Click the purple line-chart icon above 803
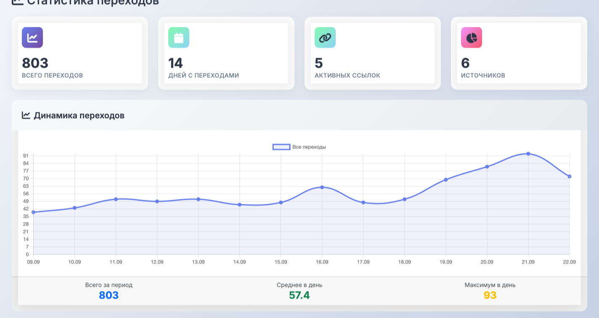The height and width of the screenshot is (318, 599). coord(32,37)
